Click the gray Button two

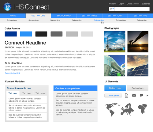click(x=137, y=88)
